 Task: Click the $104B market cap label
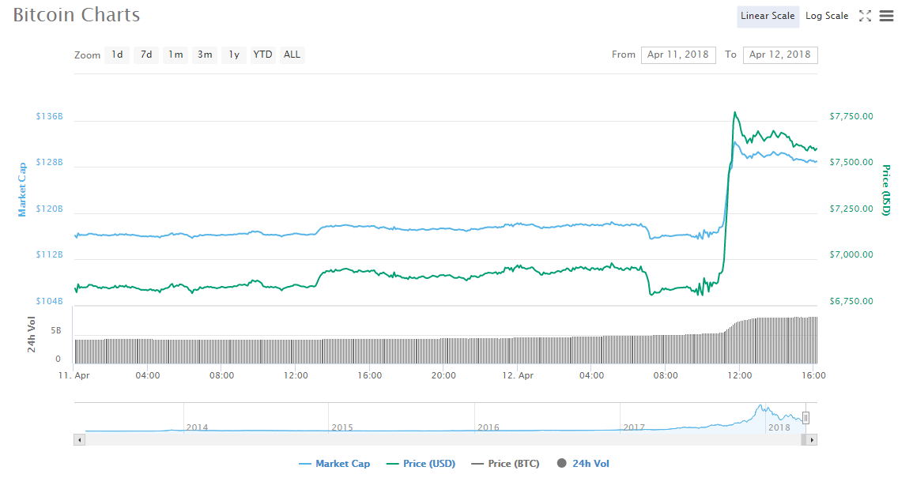[x=50, y=302]
